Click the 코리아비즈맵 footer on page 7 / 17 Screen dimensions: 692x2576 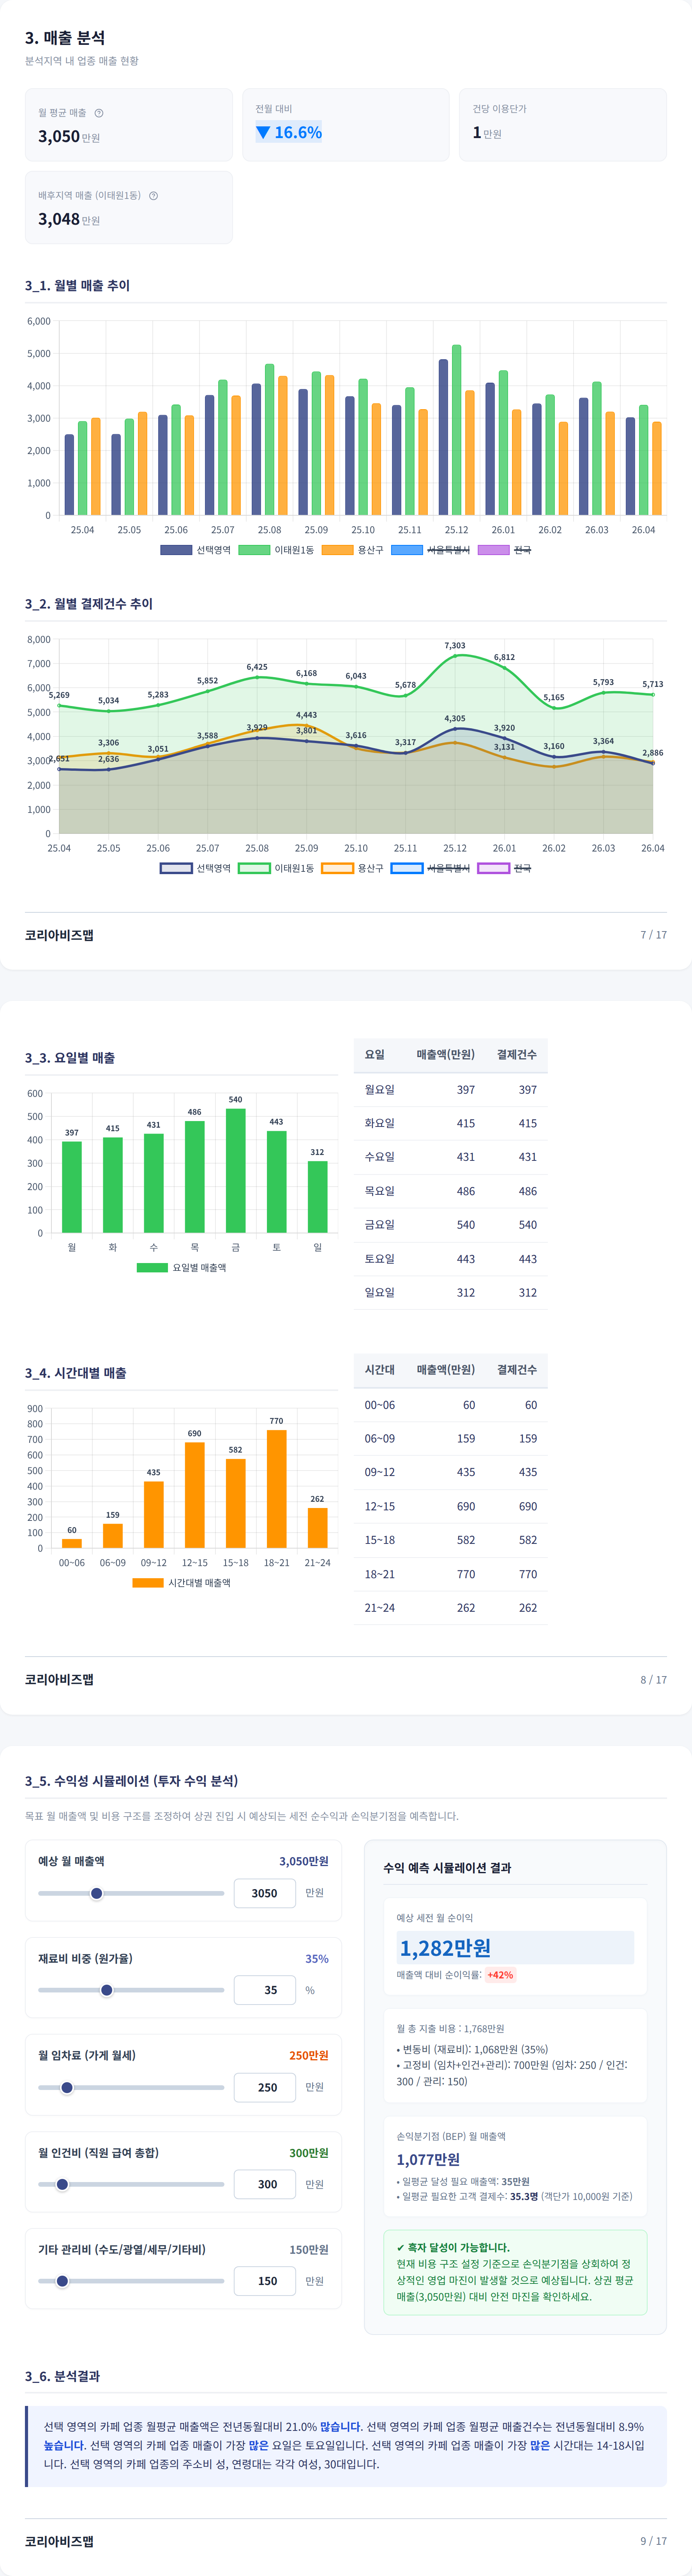[59, 935]
